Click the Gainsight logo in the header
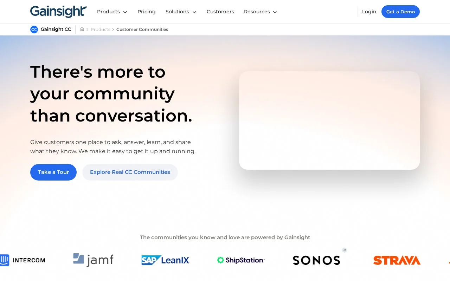This screenshot has width=450, height=281. [58, 11]
